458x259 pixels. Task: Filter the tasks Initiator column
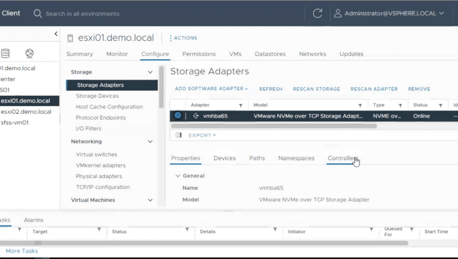pyautogui.click(x=371, y=230)
